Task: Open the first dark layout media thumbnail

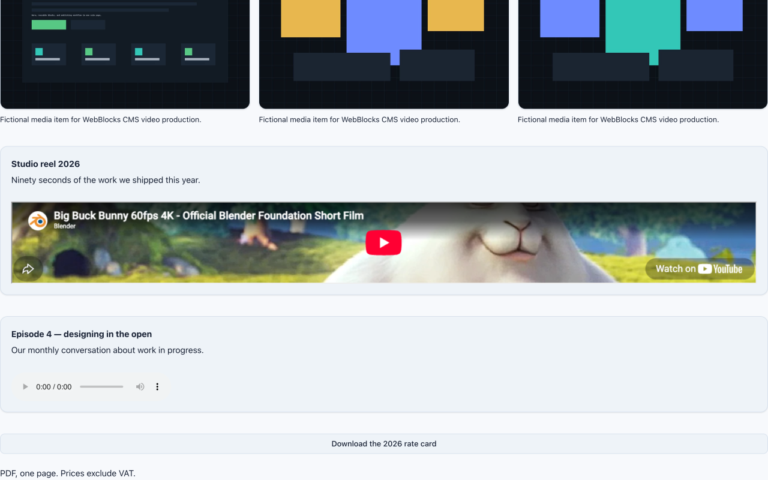Action: (125, 54)
